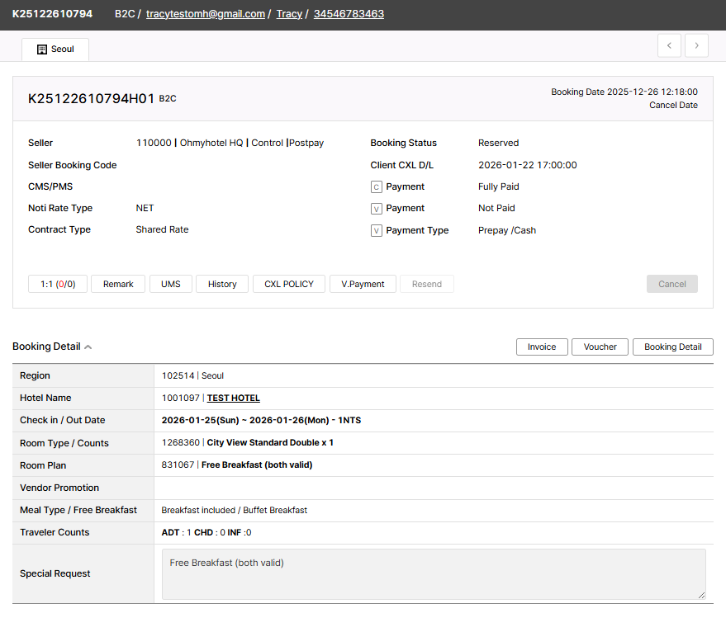View booking History

[222, 284]
